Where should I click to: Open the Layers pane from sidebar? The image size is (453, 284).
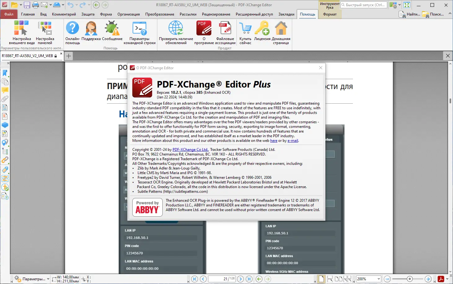pyautogui.click(x=5, y=125)
